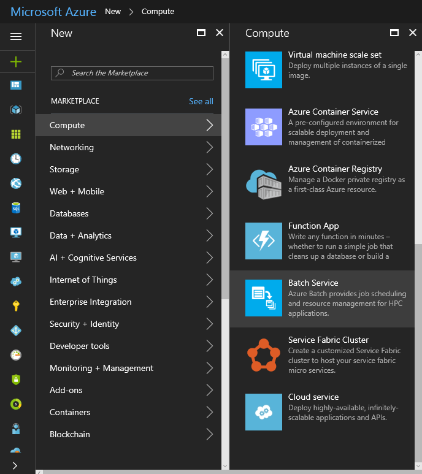Click the Azure Container Registry description text
Image resolution: width=422 pixels, height=474 pixels.
(347, 185)
